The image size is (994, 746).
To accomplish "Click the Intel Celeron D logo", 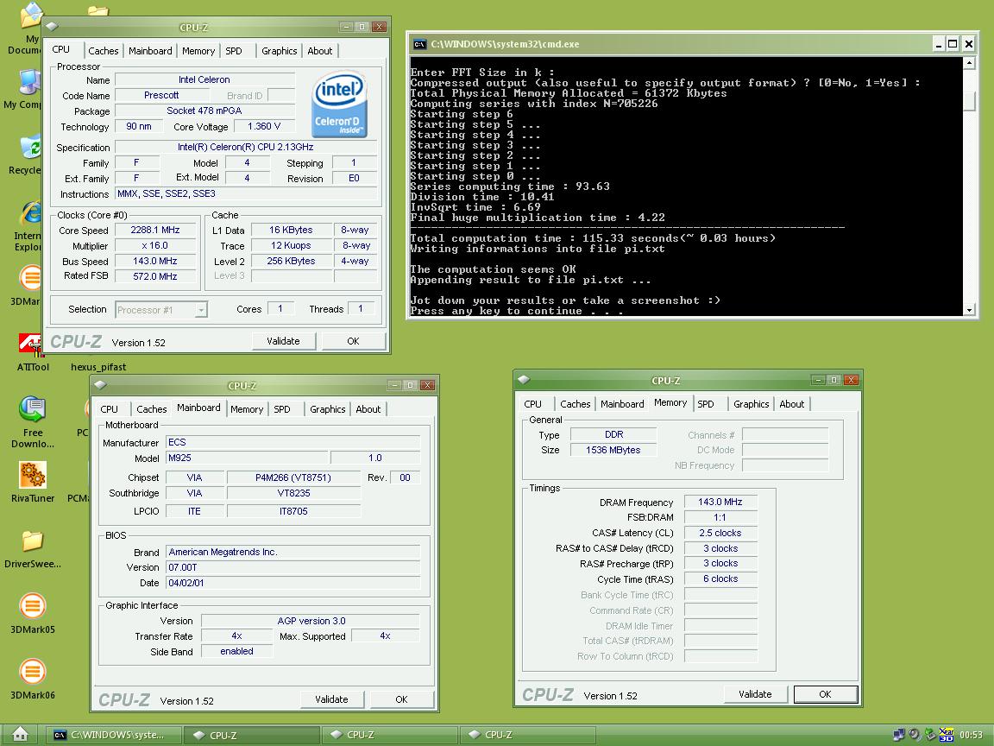I will (339, 104).
